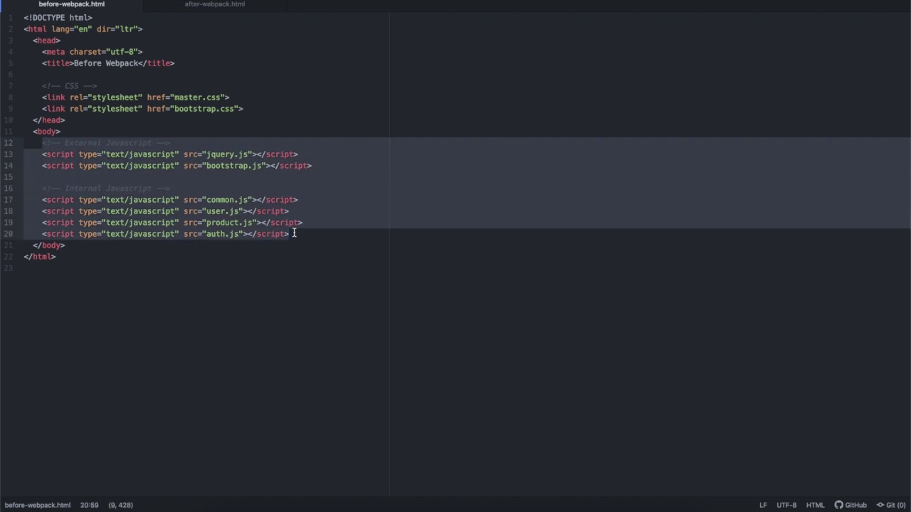The width and height of the screenshot is (911, 512).
Task: Open the HTML grammar selector
Action: (x=815, y=505)
